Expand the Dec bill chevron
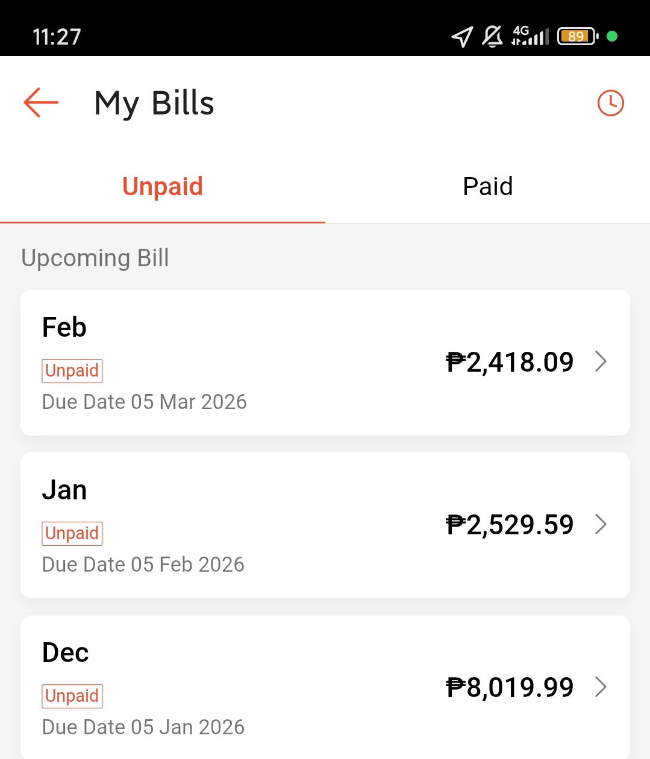 [601, 687]
